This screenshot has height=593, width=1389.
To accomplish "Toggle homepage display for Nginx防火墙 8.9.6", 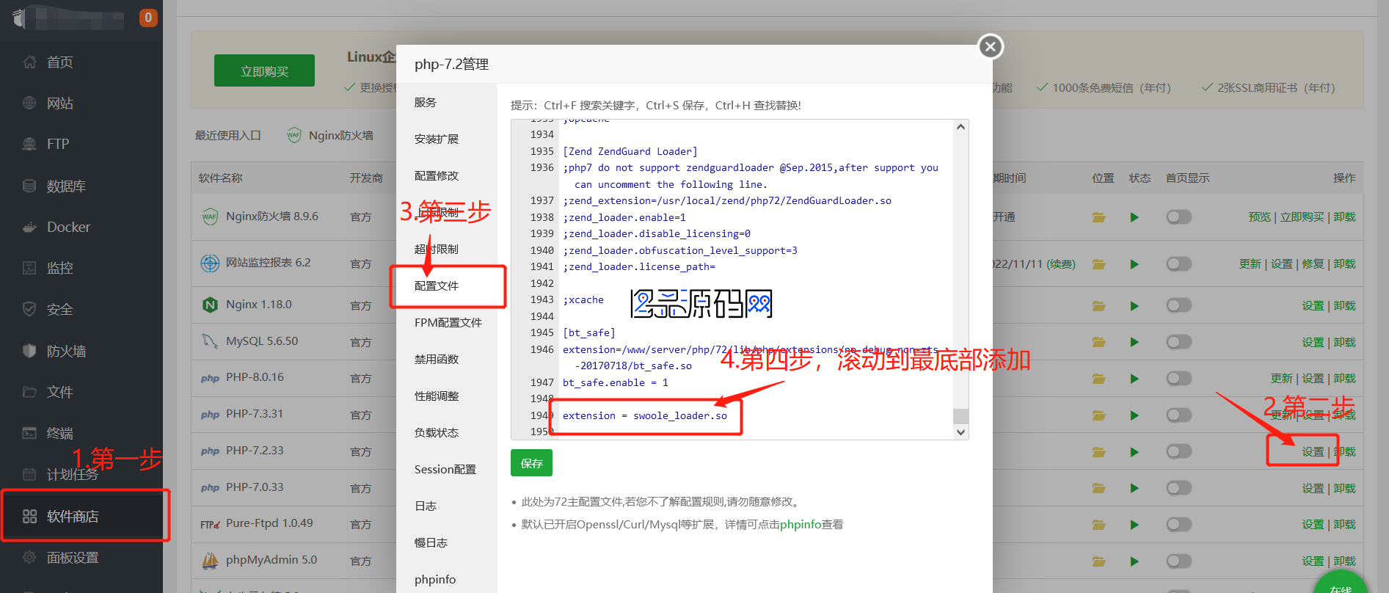I will (x=1179, y=217).
